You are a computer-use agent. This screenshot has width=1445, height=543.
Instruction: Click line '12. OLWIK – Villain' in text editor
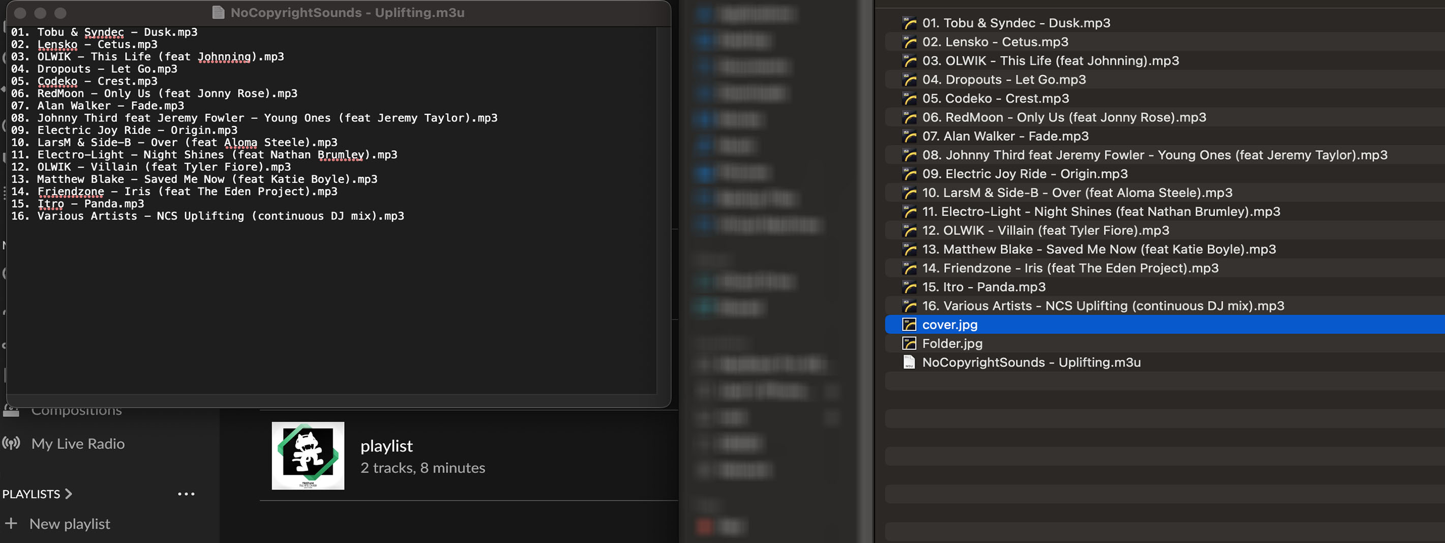click(151, 167)
